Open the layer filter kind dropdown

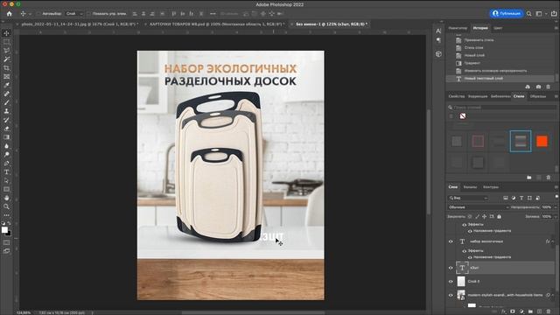[x=468, y=198]
